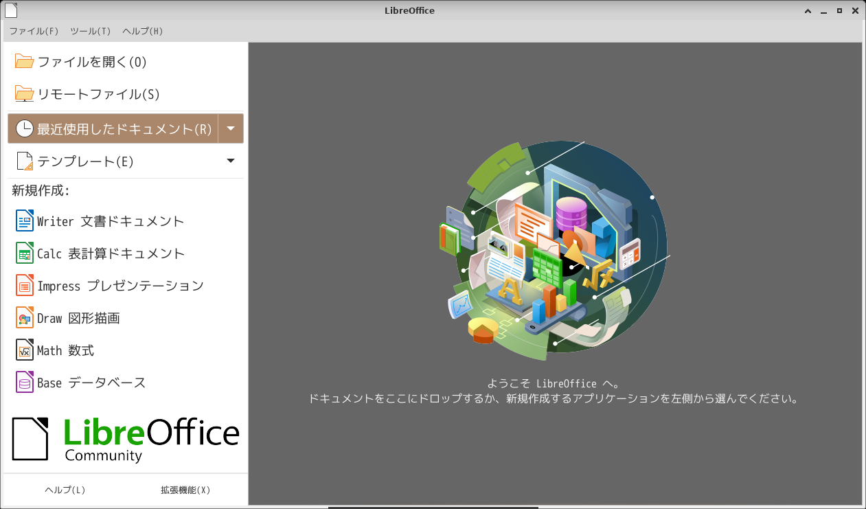Click the リモートファイル folder icon
The image size is (866, 509).
[x=25, y=94]
